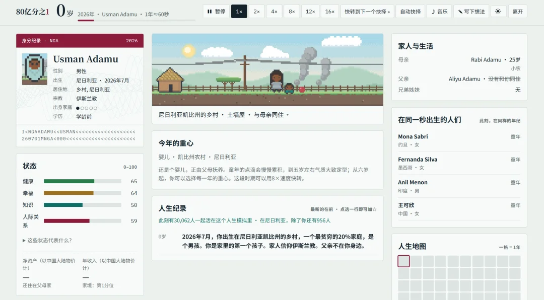Toggle the 音乐 music button
Image resolution: width=544 pixels, height=300 pixels.
tap(439, 12)
